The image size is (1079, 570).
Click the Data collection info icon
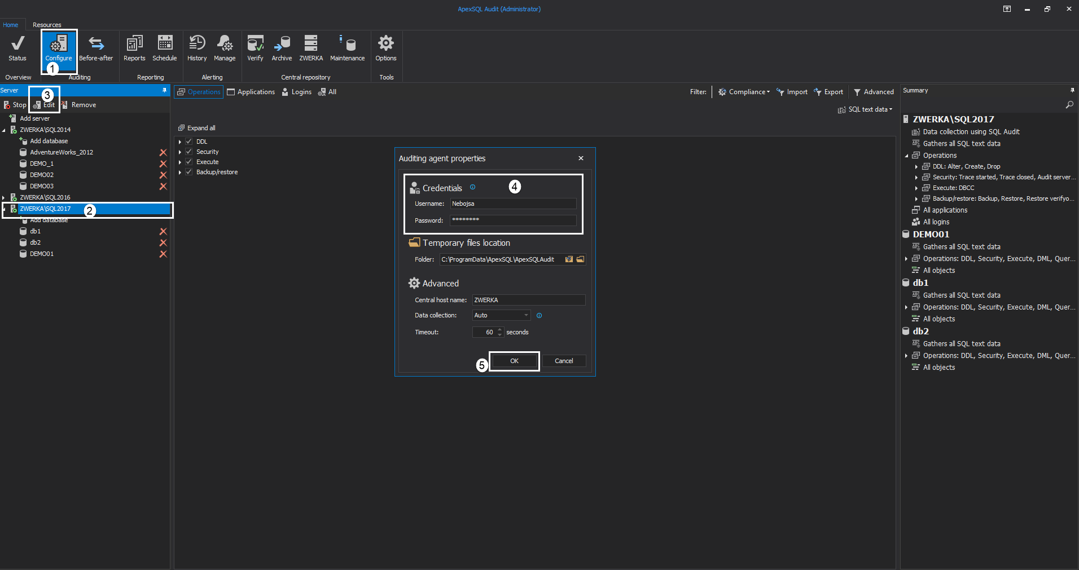pos(539,316)
